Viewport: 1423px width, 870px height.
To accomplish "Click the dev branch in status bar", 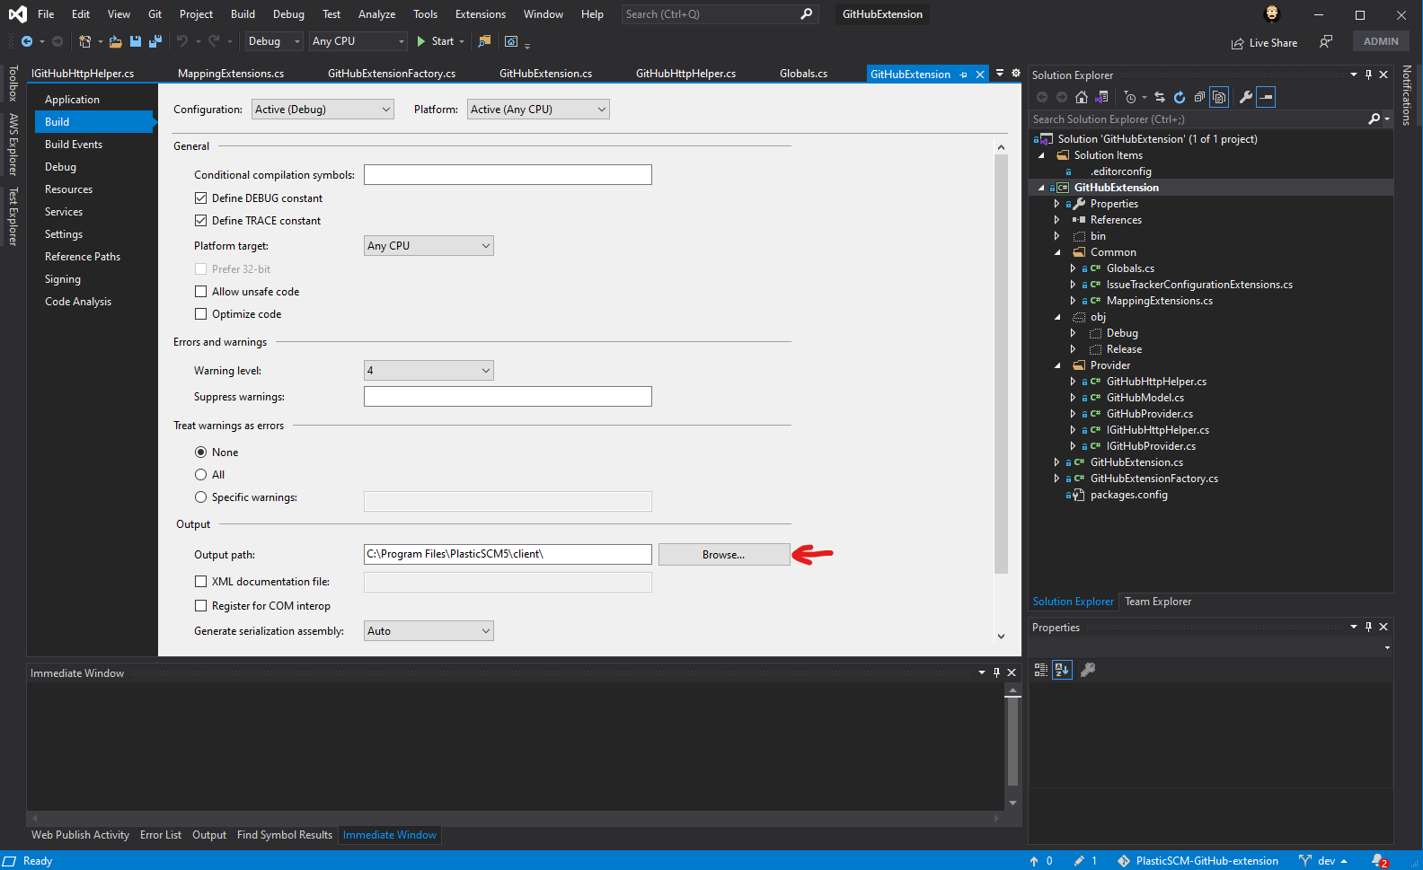I will [1324, 861].
